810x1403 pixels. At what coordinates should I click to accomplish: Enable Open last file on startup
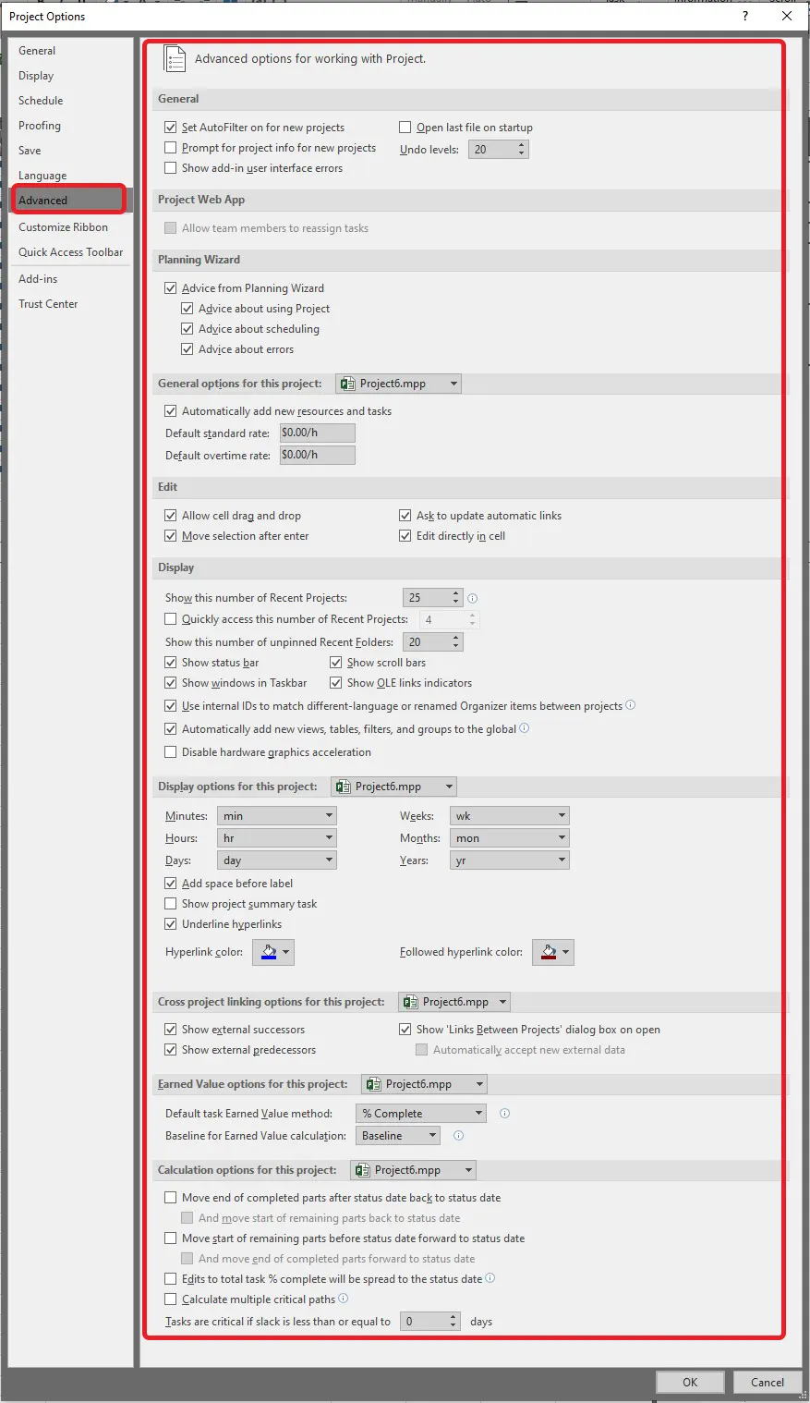(405, 128)
